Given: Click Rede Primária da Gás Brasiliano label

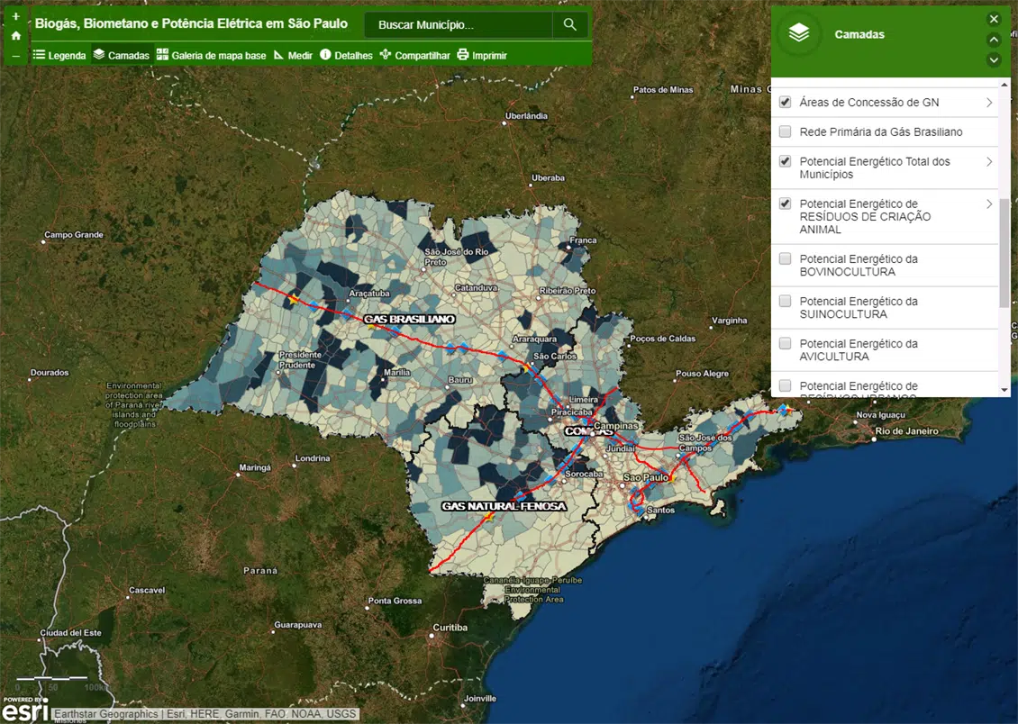Looking at the screenshot, I should click(x=881, y=131).
